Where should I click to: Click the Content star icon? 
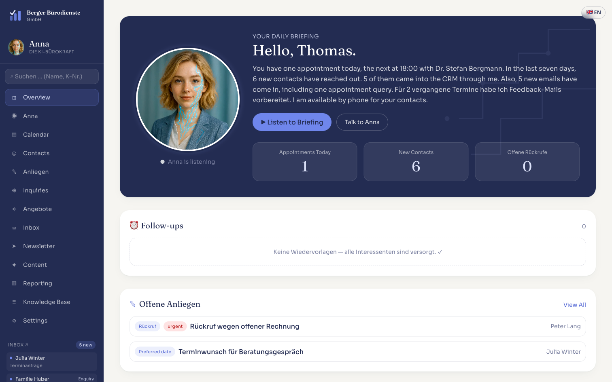[14, 265]
